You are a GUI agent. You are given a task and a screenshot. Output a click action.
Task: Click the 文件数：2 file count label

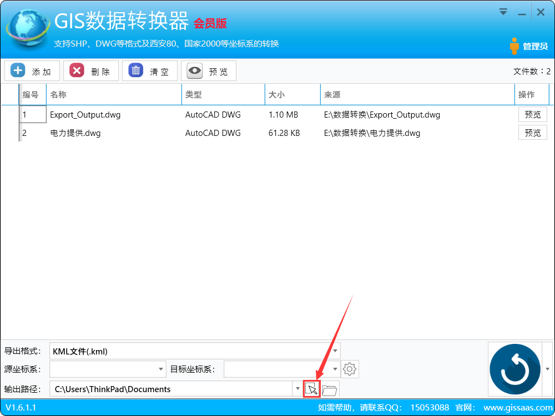tap(532, 72)
